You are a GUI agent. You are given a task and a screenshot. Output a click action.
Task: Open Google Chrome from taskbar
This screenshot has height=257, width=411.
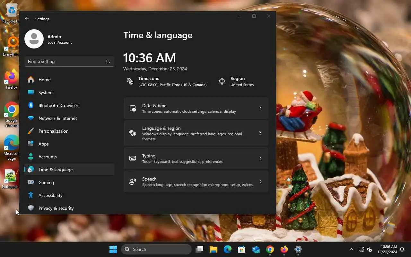pyautogui.click(x=270, y=249)
